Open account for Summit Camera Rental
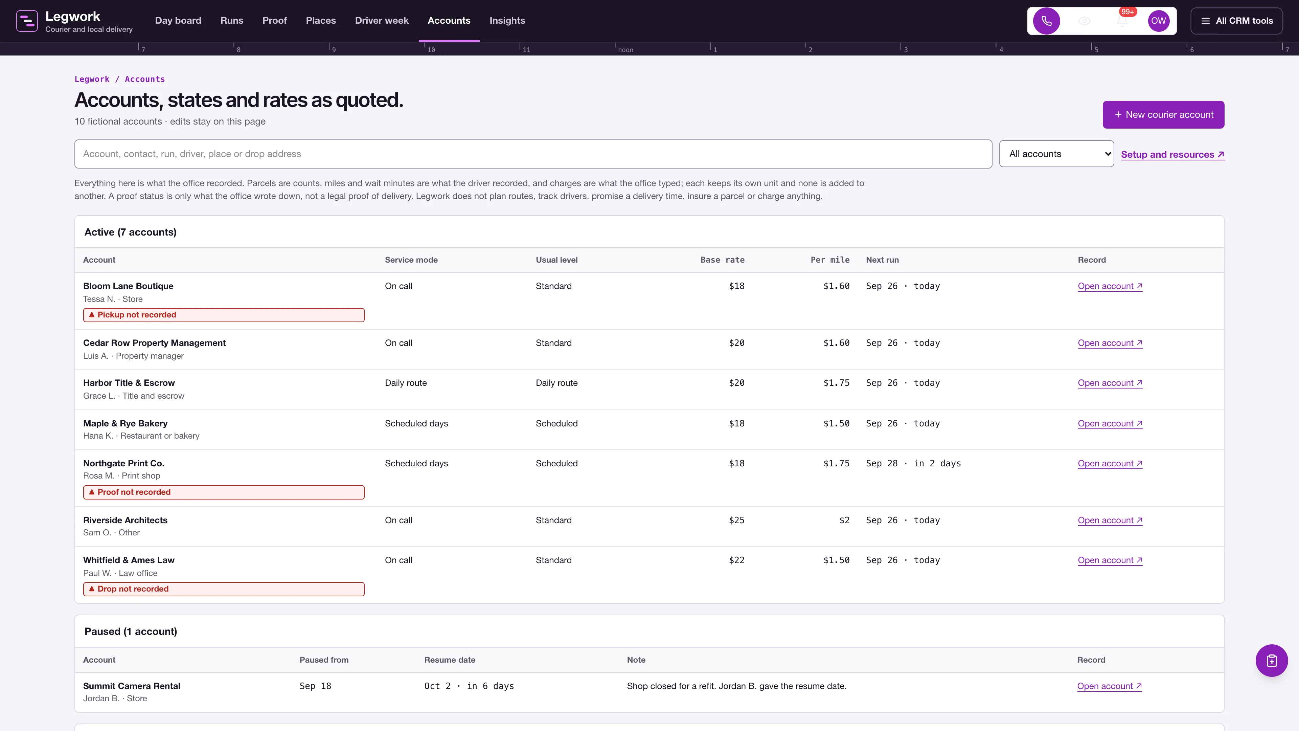Screen dimensions: 1299x731 [x=1110, y=686]
